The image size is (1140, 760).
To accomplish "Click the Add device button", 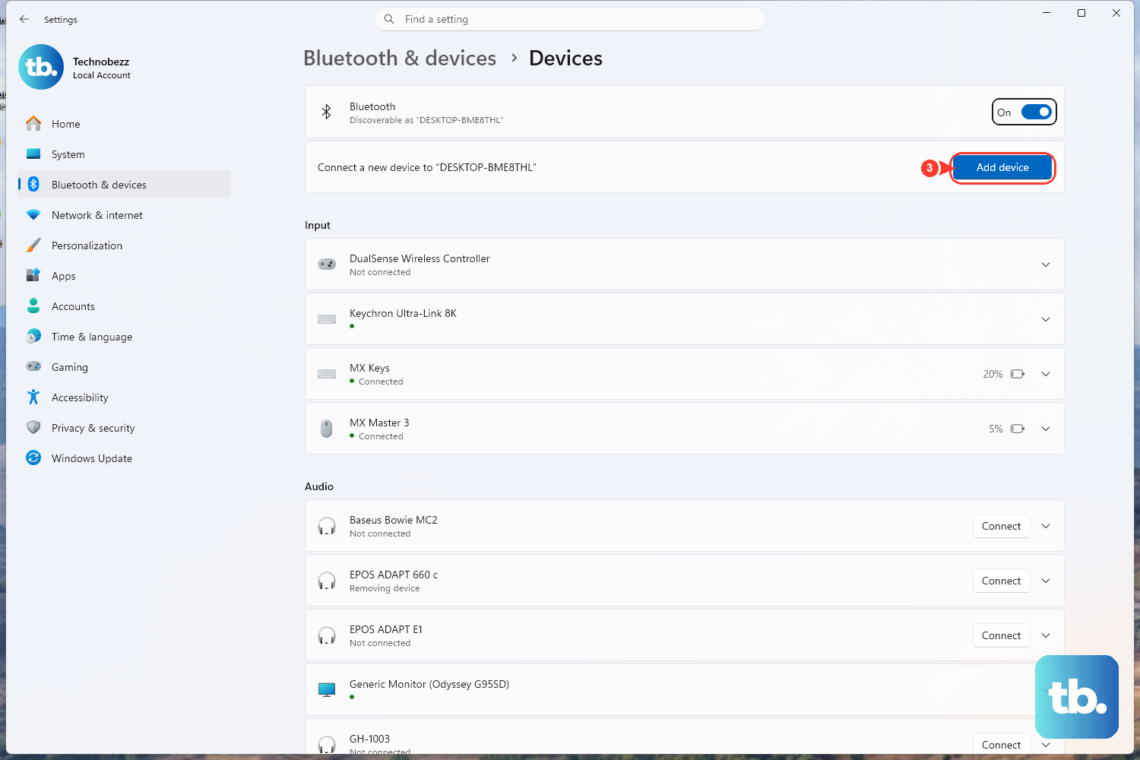I will coord(1002,167).
